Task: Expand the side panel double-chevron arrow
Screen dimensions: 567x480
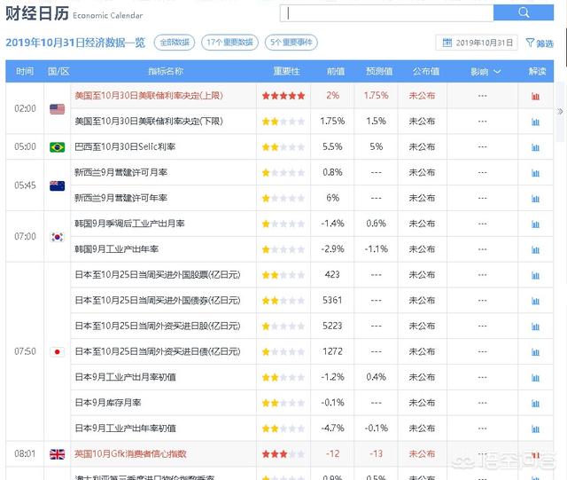Action: 560,111
